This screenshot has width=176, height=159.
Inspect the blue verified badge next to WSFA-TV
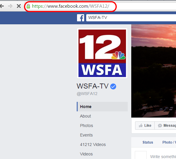[x=113, y=86]
